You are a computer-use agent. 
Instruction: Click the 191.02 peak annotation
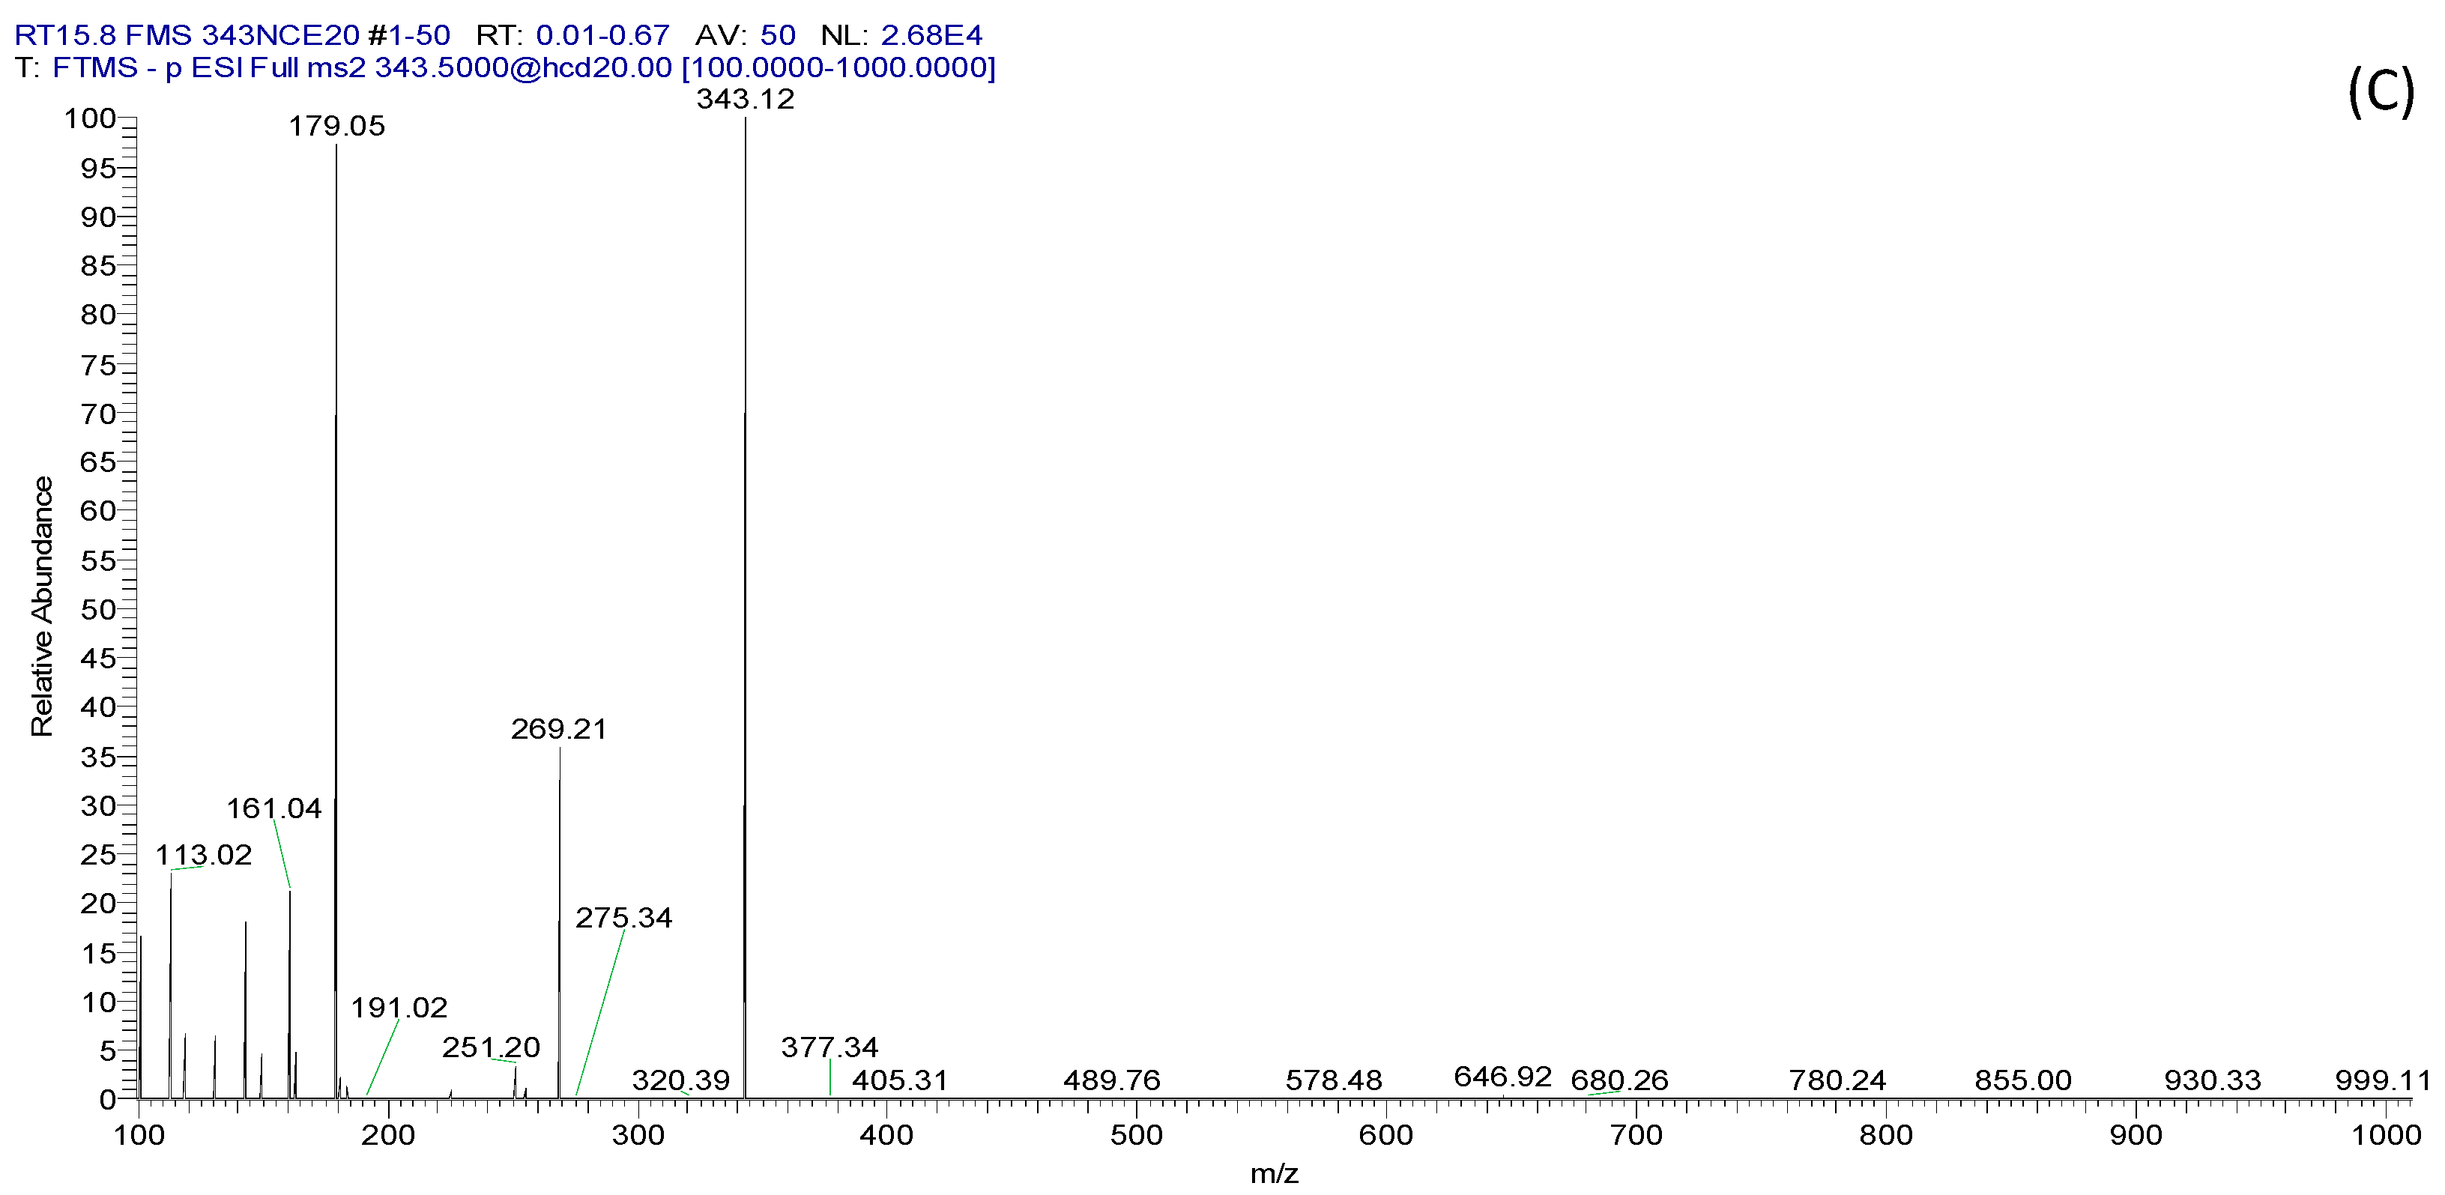pos(399,1007)
